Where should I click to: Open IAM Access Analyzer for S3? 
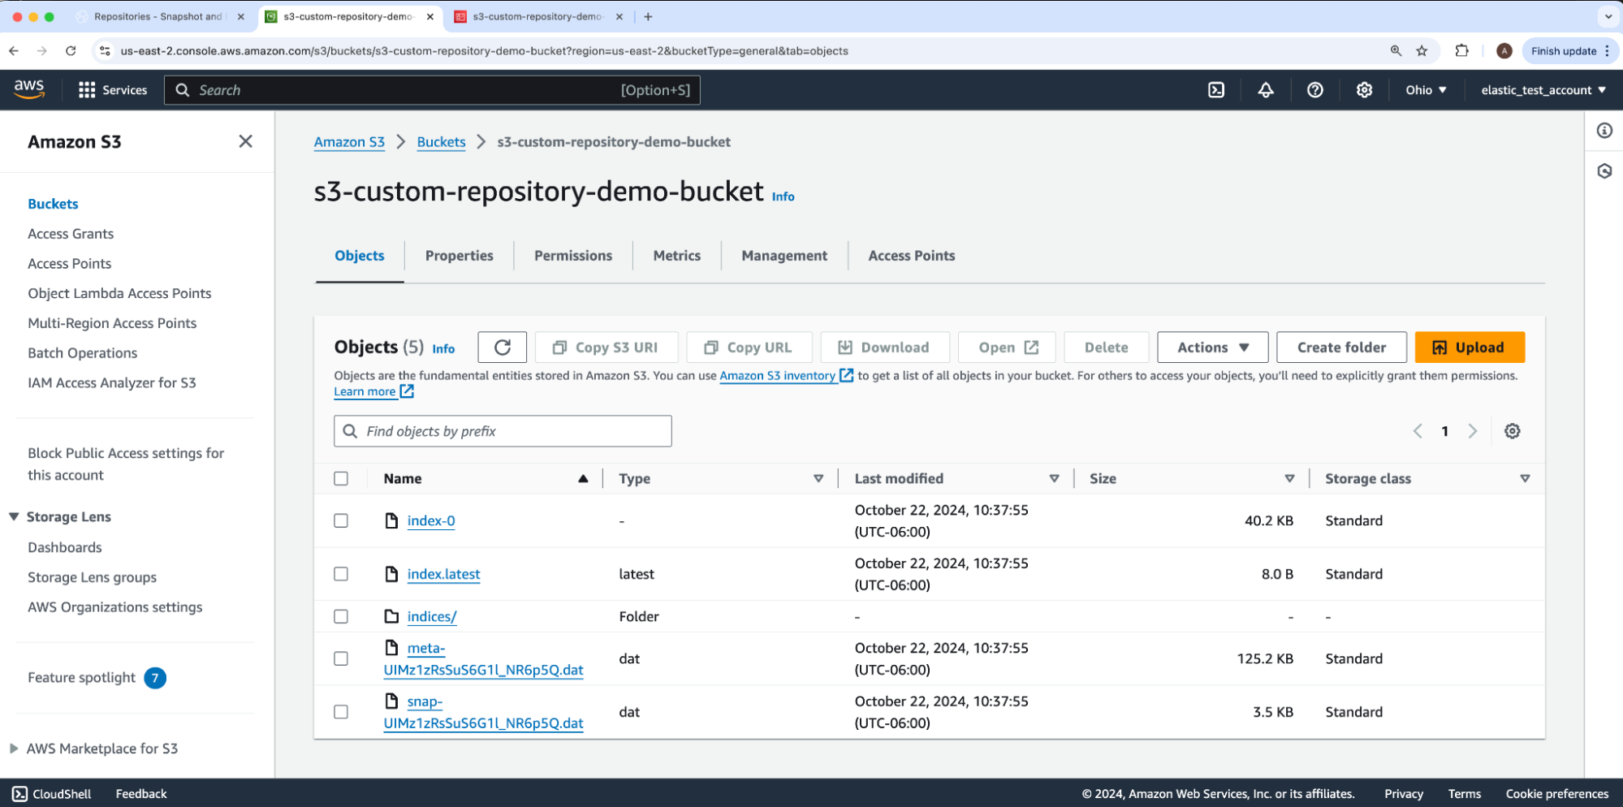112,383
